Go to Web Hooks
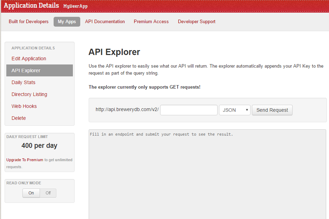This screenshot has height=219, width=329. [24, 106]
